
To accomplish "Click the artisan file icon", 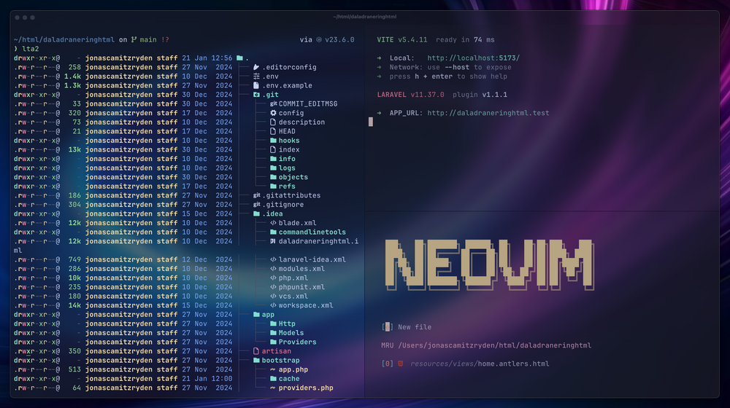I will click(x=256, y=351).
